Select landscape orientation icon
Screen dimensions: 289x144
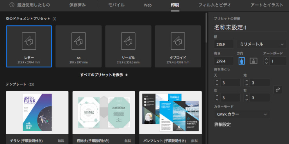click(253, 61)
